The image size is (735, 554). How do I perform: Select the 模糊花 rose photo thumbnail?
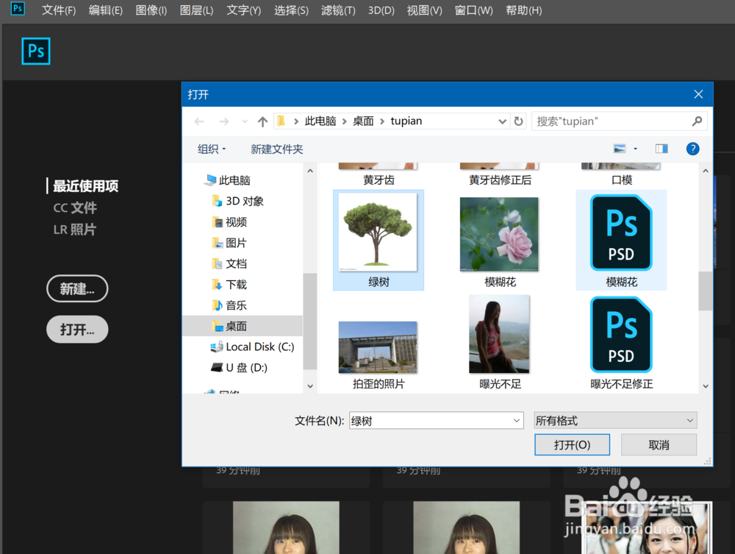[x=499, y=234]
